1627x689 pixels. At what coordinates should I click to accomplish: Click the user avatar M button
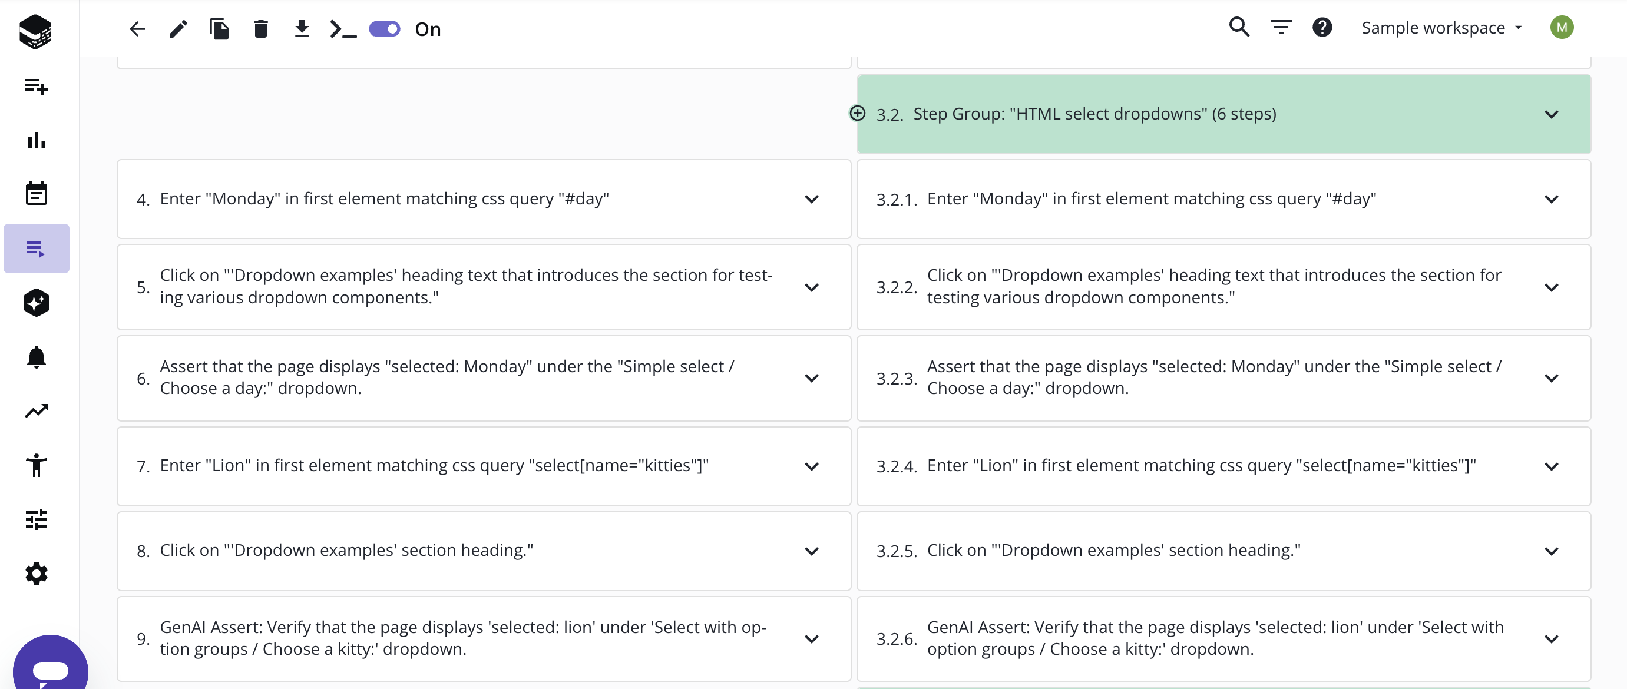tap(1561, 27)
